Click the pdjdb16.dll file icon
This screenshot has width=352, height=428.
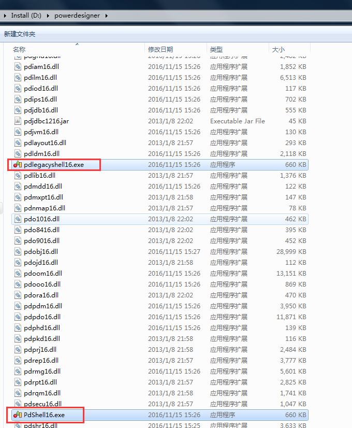pyautogui.click(x=18, y=110)
